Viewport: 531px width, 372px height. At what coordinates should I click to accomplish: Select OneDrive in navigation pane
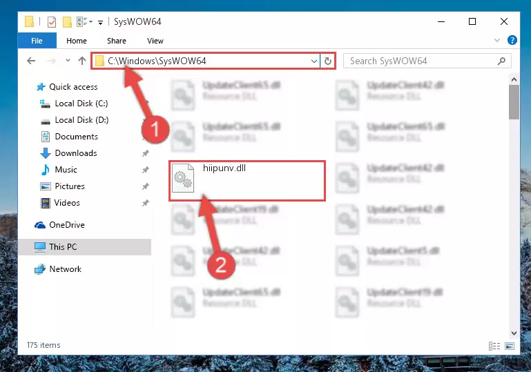pyautogui.click(x=67, y=225)
